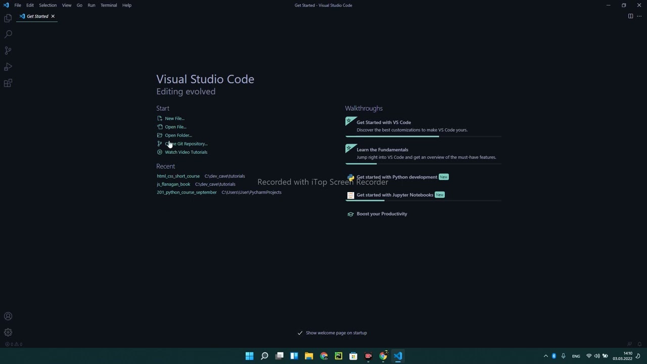
Task: Open the File menu
Action: [x=18, y=5]
